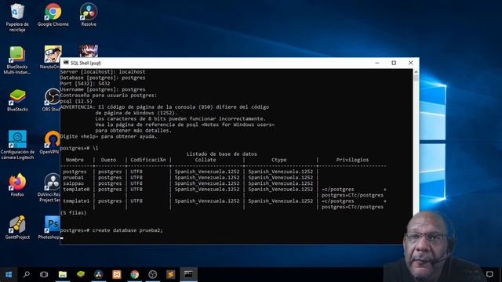
Task: Click the scrollbar up arrow in SQL Shell
Action: [x=416, y=71]
